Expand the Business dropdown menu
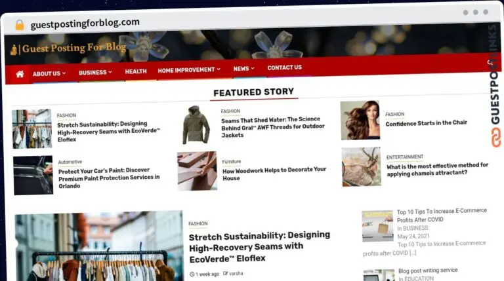 pyautogui.click(x=95, y=73)
